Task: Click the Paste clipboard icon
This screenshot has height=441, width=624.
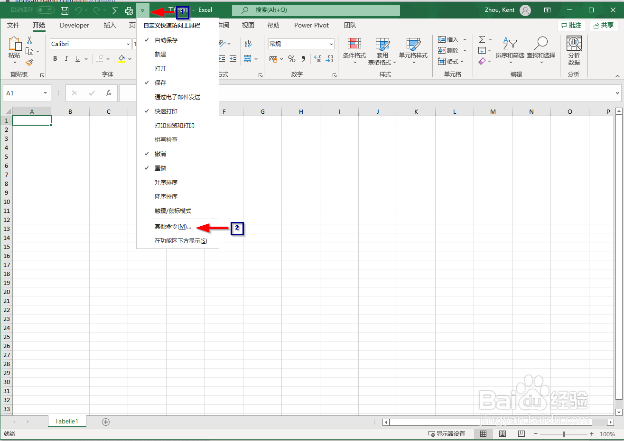Action: pyautogui.click(x=14, y=44)
